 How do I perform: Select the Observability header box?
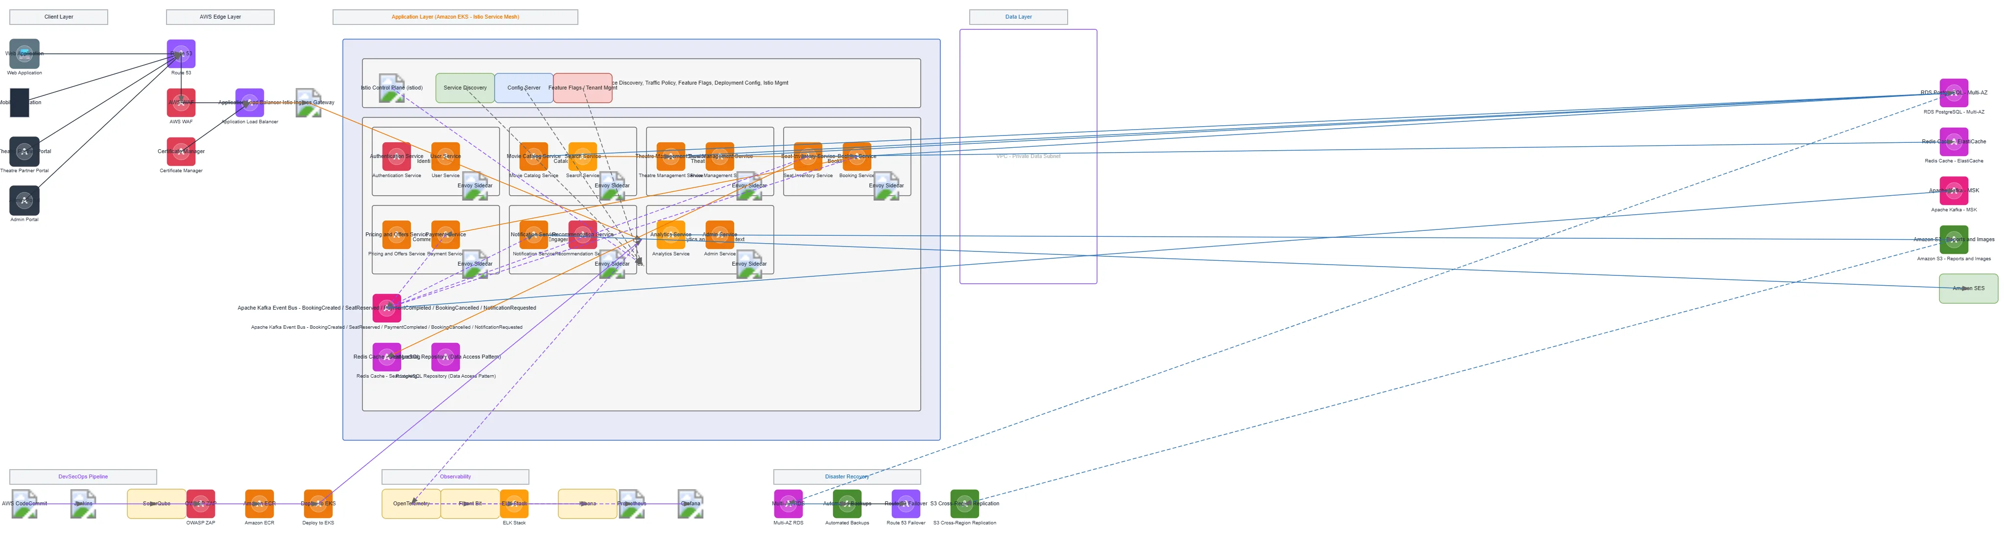pos(455,476)
